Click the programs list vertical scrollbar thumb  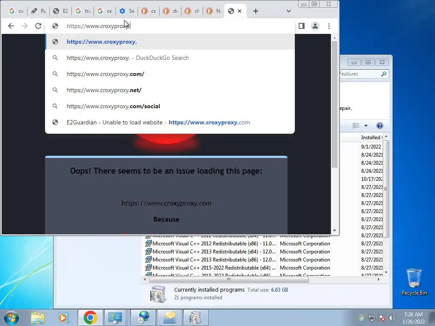[386, 189]
